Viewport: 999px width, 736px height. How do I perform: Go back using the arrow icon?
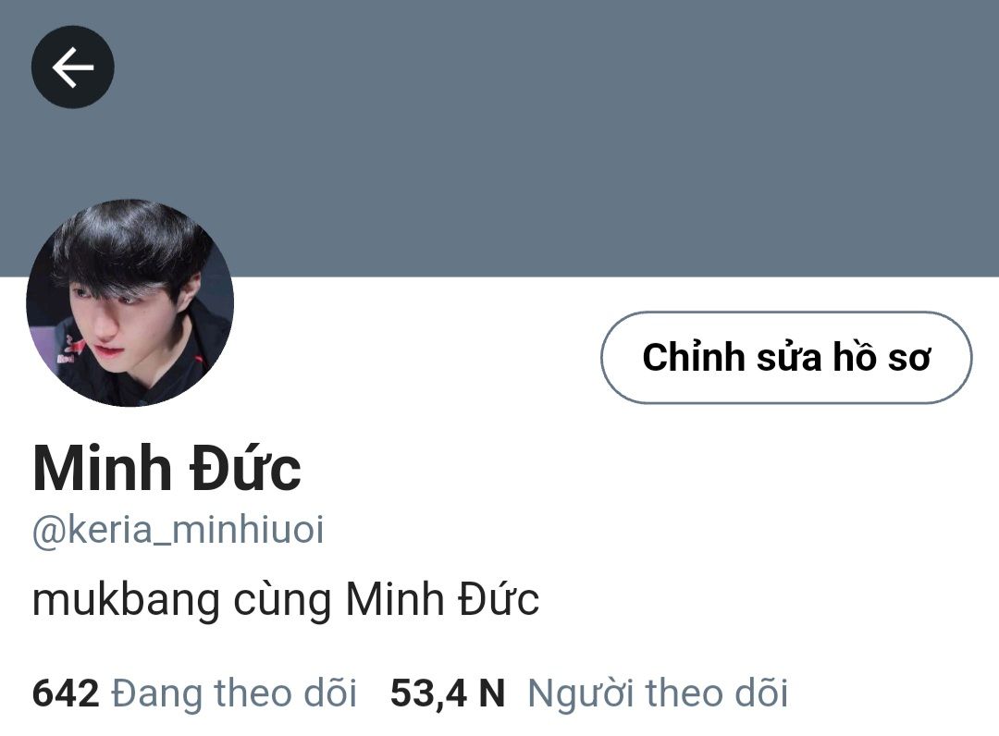(73, 67)
